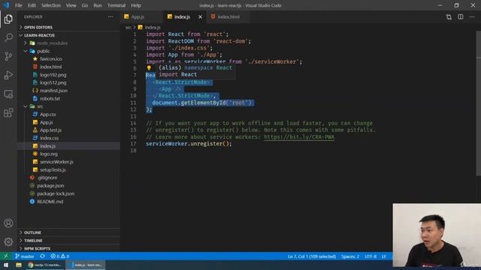
Task: Open the Selection menu
Action: coord(51,5)
